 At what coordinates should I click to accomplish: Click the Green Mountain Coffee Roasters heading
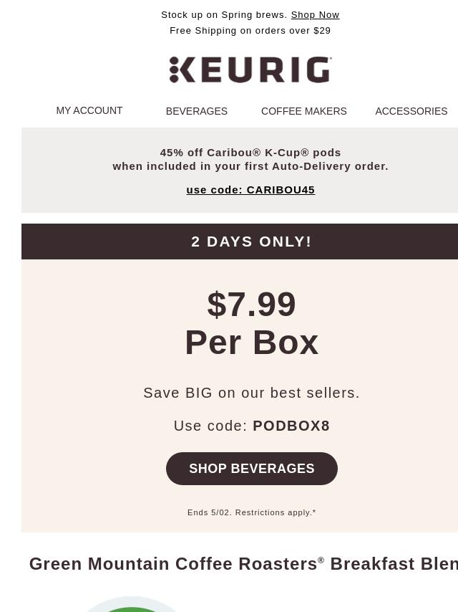click(x=243, y=563)
